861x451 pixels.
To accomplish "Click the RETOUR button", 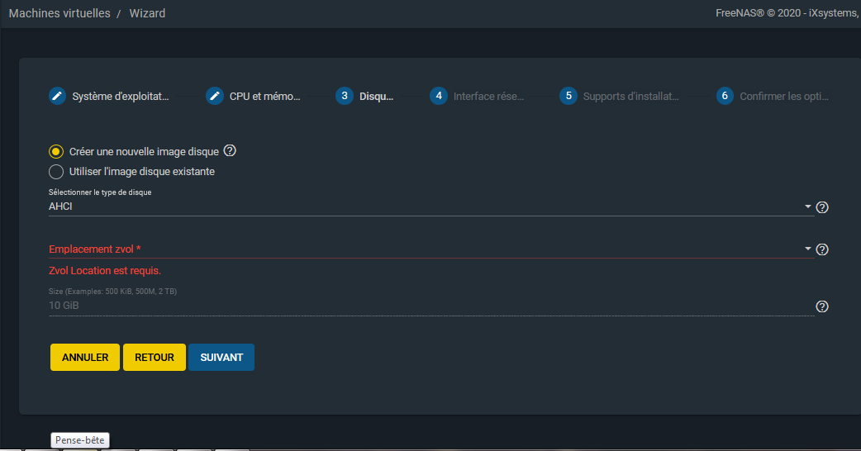I will tap(155, 358).
